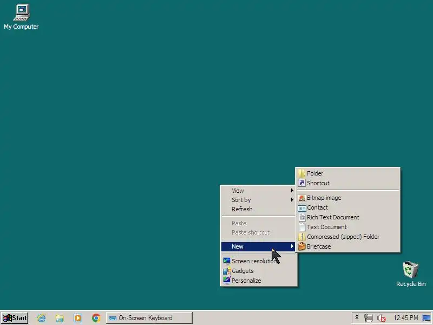Choose Shortcut in New submenu
The width and height of the screenshot is (433, 325).
pos(347,183)
